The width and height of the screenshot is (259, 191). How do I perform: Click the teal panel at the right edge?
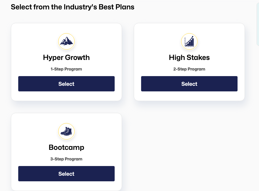pos(258,24)
